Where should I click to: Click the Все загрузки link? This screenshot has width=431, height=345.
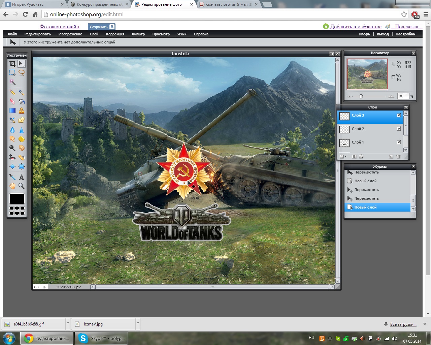point(403,324)
